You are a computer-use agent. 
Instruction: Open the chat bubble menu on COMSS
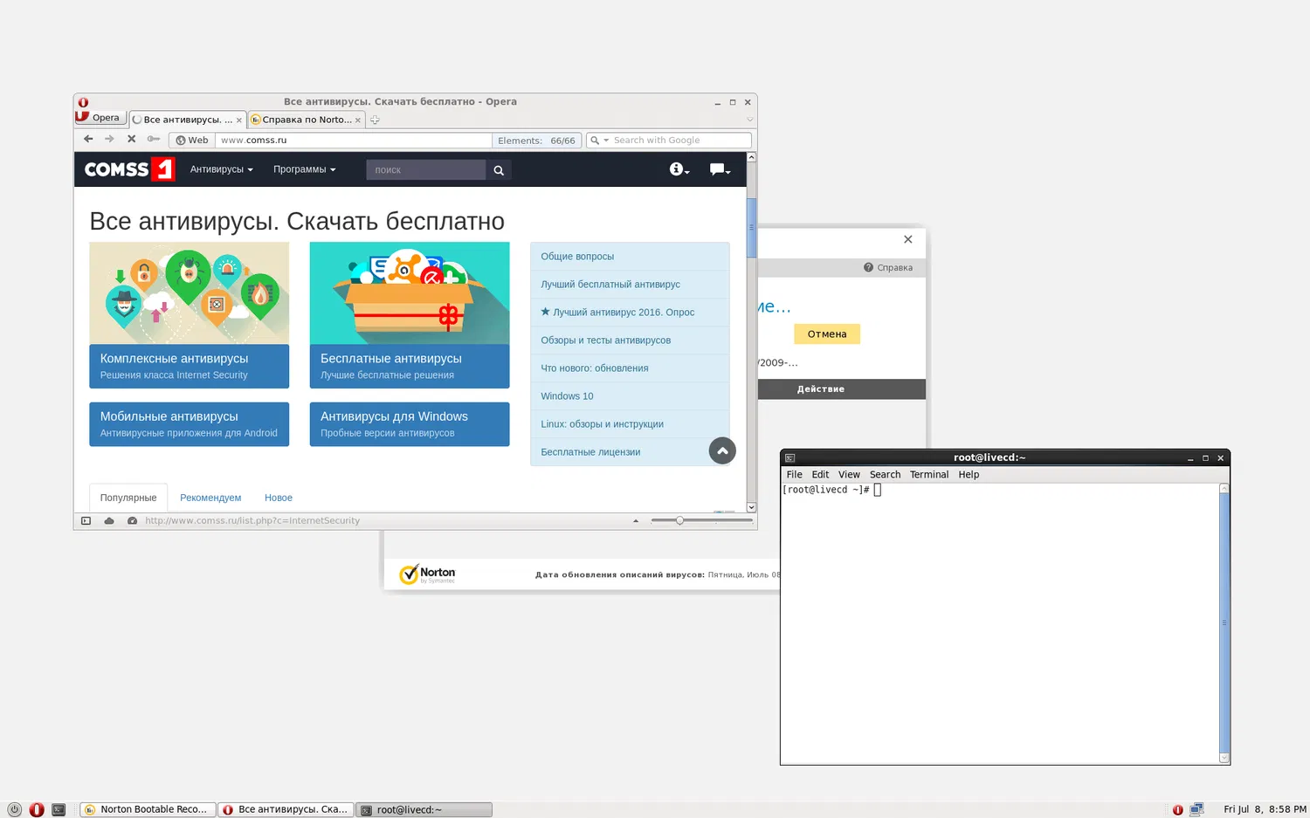click(x=720, y=169)
